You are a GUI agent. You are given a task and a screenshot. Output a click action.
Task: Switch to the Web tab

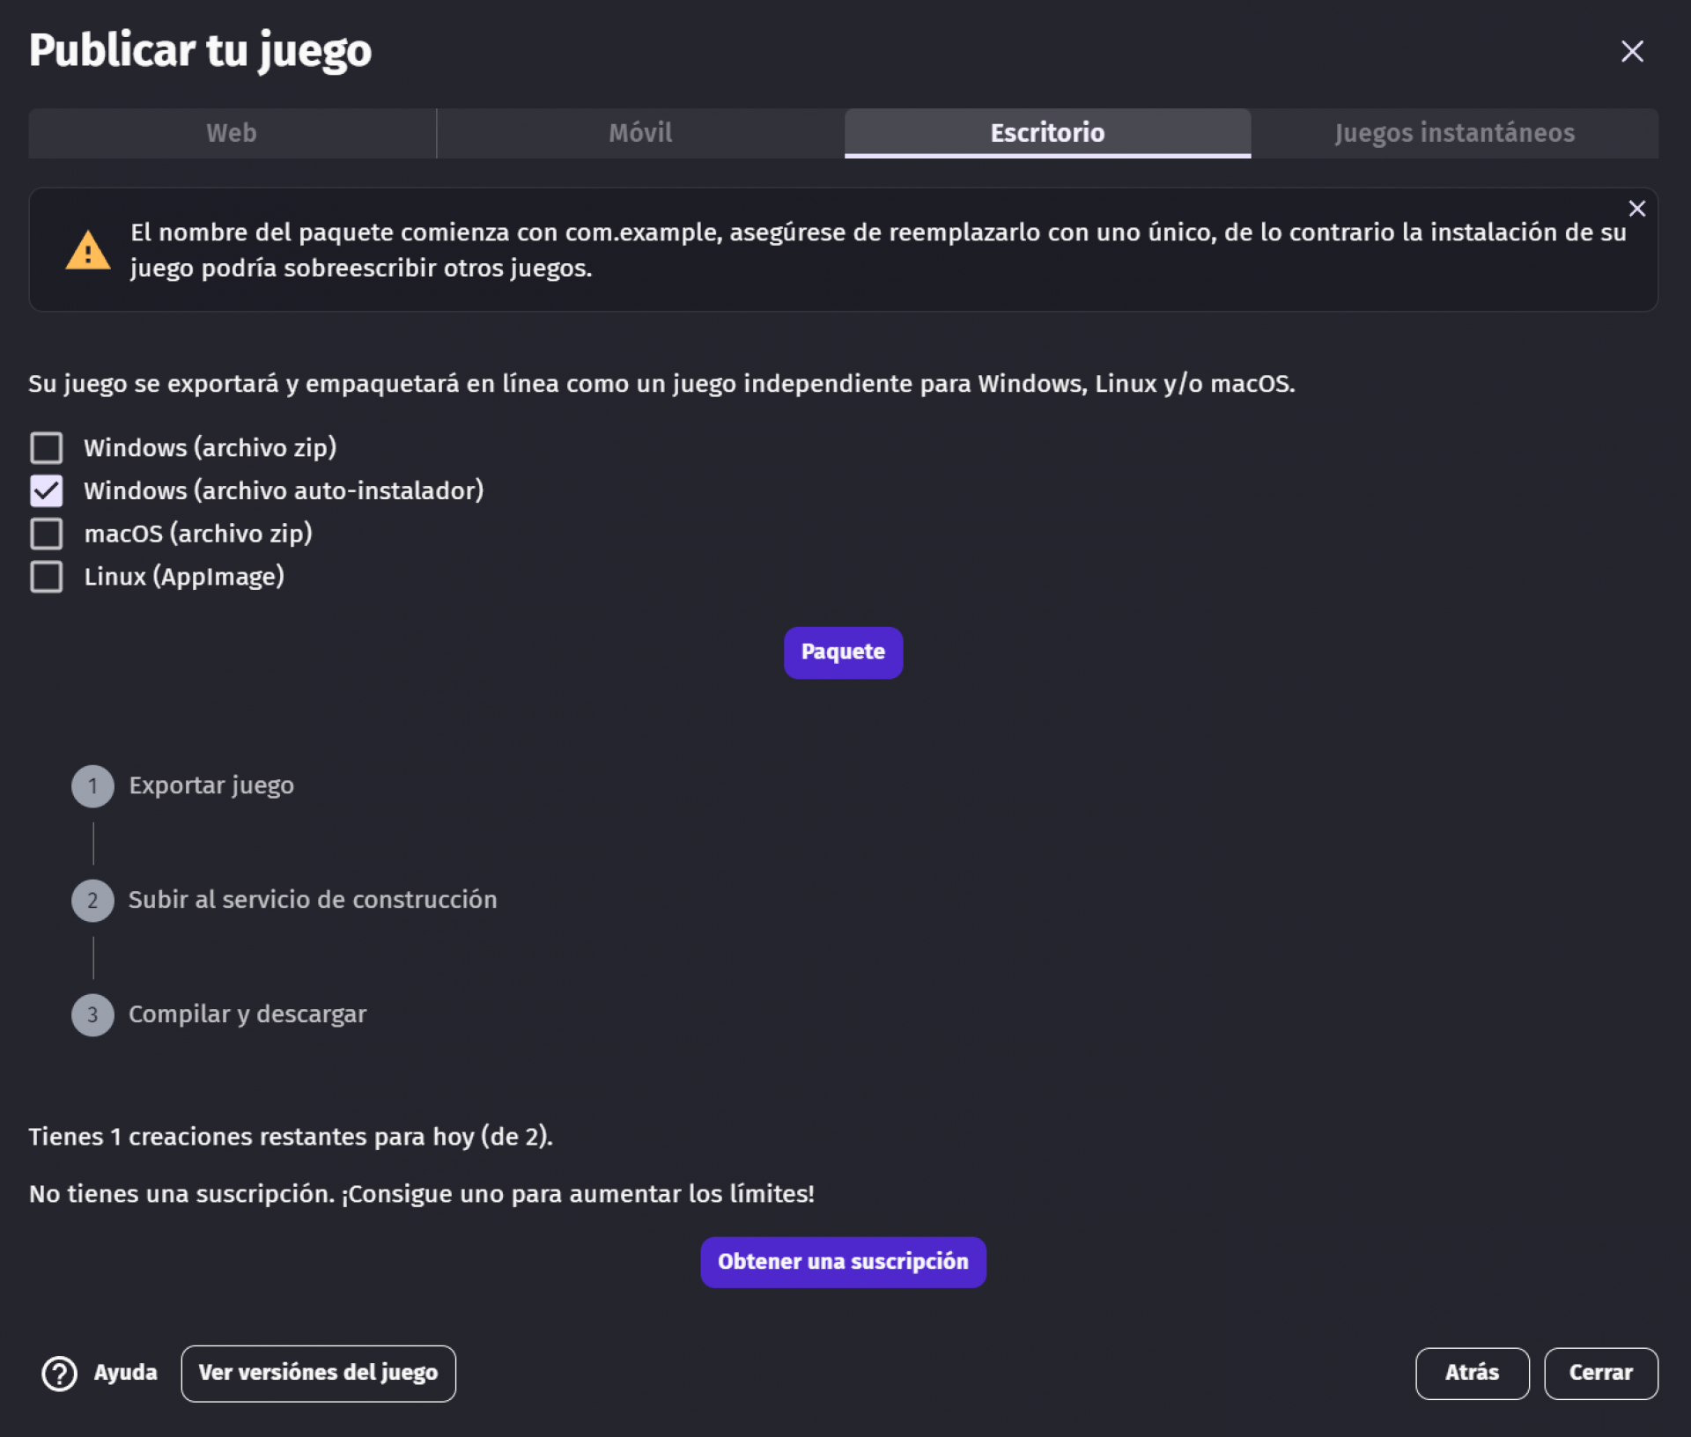point(232,133)
